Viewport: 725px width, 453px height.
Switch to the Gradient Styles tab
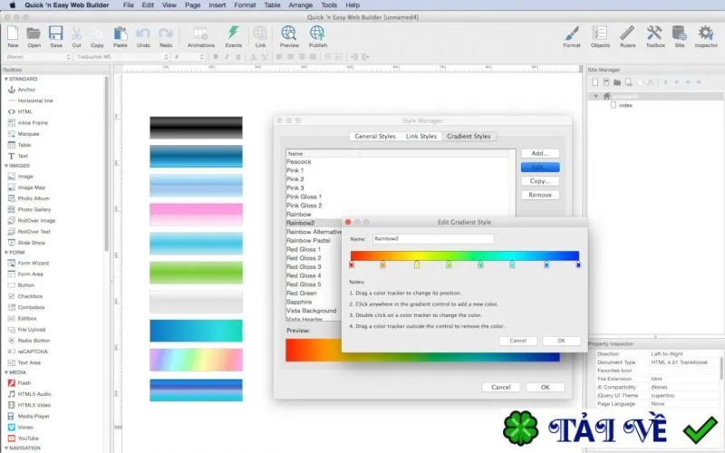tap(469, 137)
